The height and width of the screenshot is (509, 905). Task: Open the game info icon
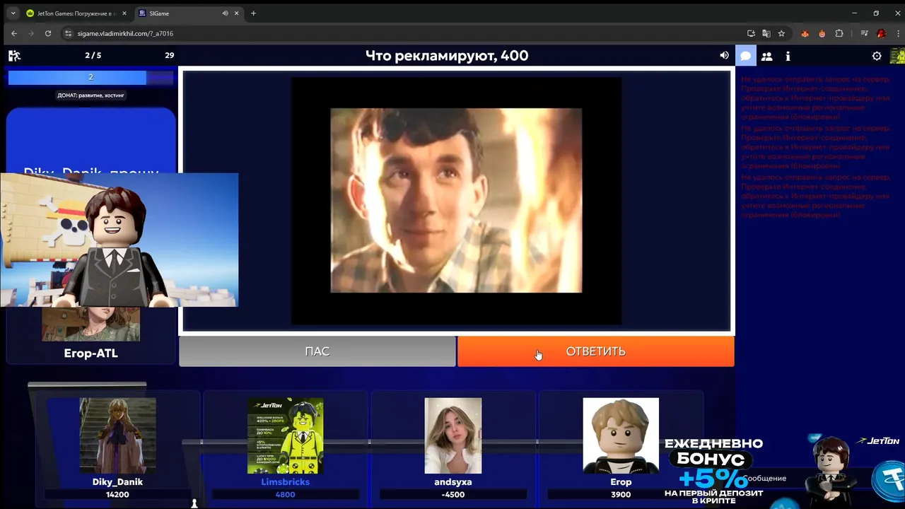(788, 56)
